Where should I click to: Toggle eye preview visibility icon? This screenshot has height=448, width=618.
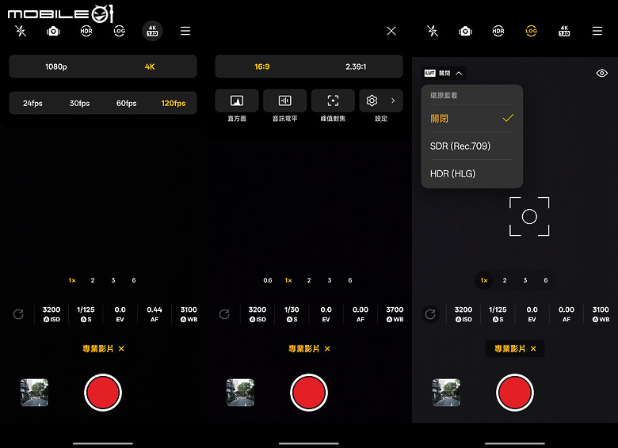point(602,74)
